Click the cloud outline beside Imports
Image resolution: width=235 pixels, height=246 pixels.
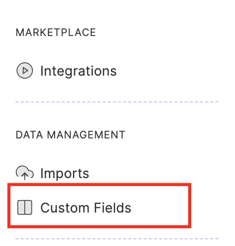click(25, 171)
